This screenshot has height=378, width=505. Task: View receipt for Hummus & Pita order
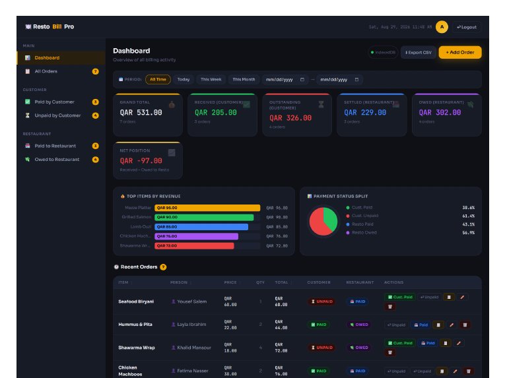click(438, 325)
